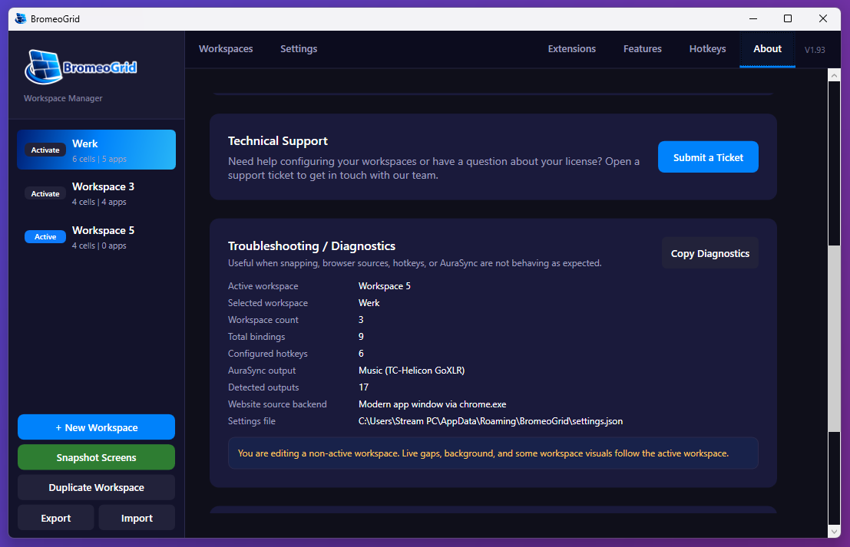
Task: Create a workspace with New Workspace
Action: click(x=96, y=427)
